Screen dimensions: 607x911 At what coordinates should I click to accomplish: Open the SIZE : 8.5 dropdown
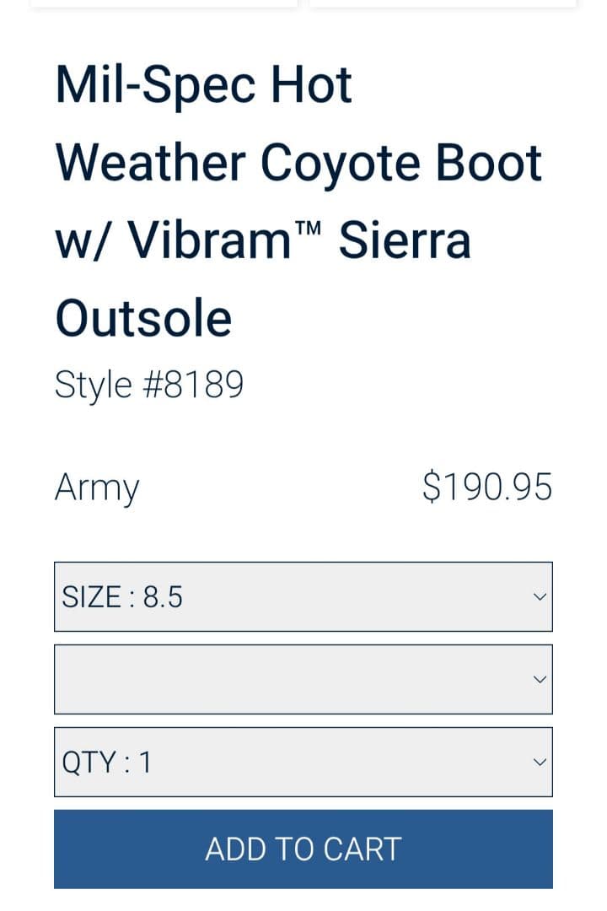[x=303, y=596]
